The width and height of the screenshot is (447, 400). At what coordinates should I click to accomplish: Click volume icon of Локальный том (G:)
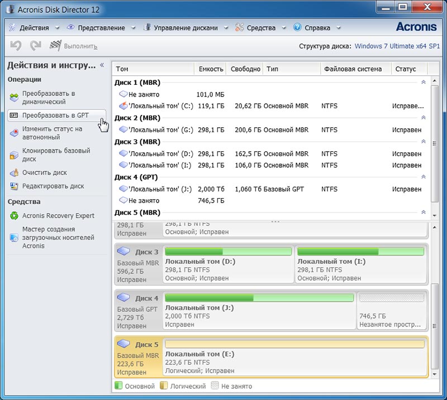123,129
